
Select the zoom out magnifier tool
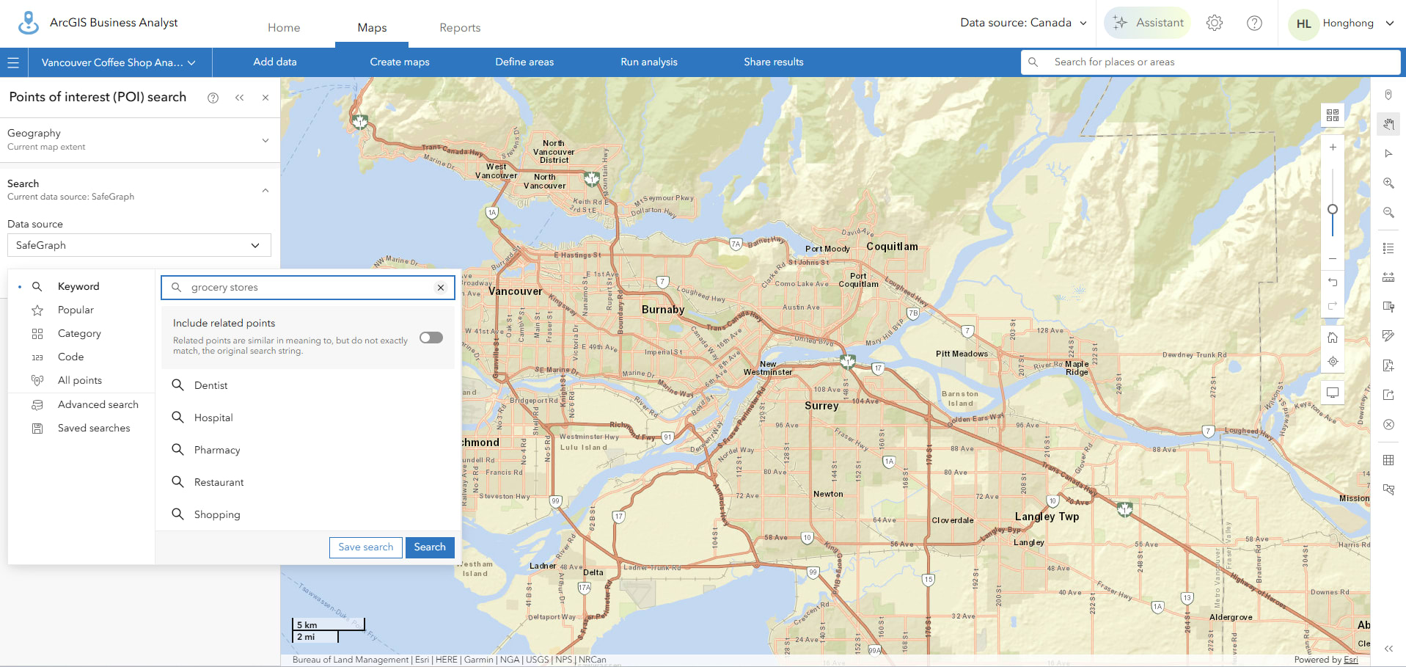(x=1388, y=212)
